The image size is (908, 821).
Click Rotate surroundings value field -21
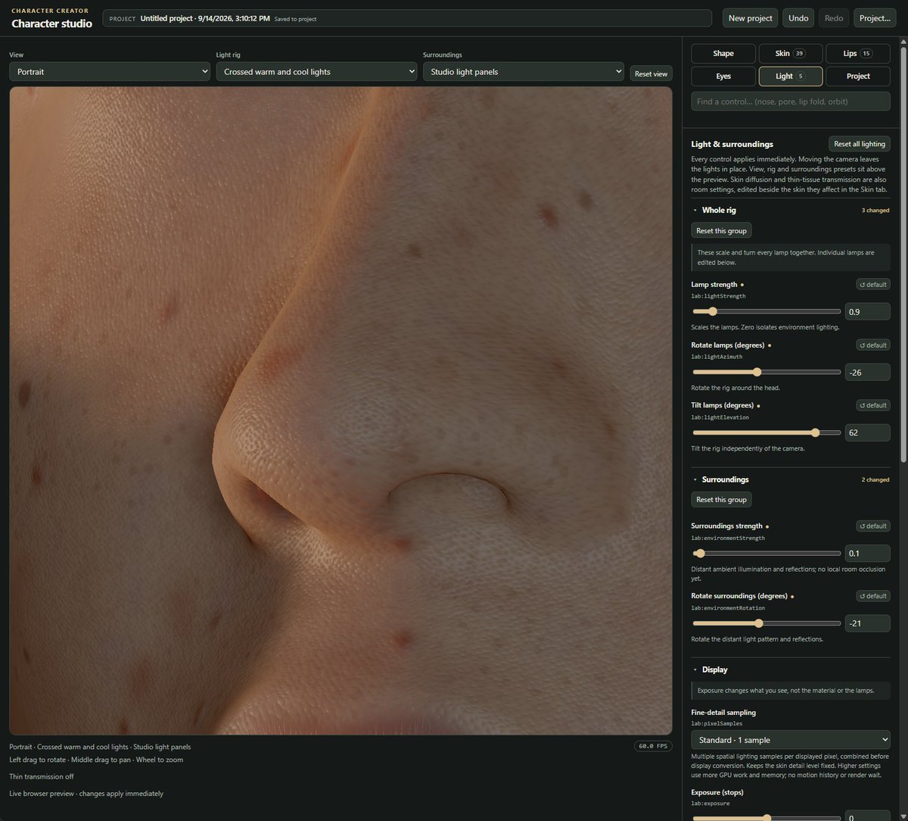click(x=867, y=623)
